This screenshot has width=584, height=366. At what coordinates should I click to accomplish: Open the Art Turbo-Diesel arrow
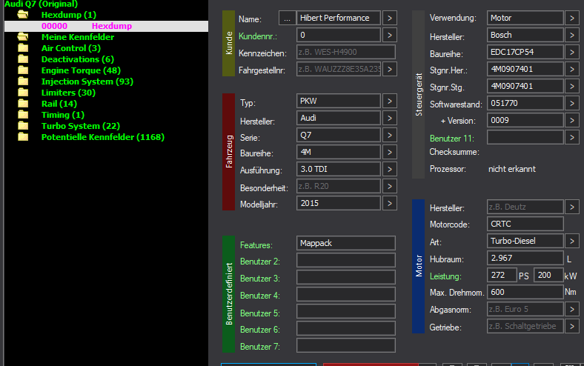tap(572, 241)
